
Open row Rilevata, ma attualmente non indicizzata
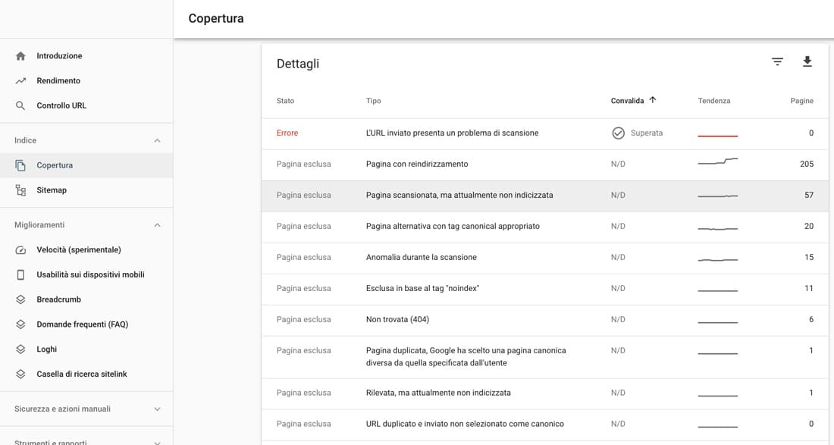pos(545,393)
